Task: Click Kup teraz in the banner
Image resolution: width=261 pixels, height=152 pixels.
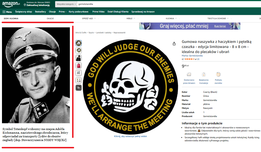Action: [220, 26]
